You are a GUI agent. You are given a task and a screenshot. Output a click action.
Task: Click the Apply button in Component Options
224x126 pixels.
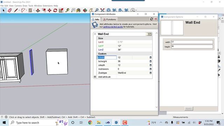coord(189,108)
